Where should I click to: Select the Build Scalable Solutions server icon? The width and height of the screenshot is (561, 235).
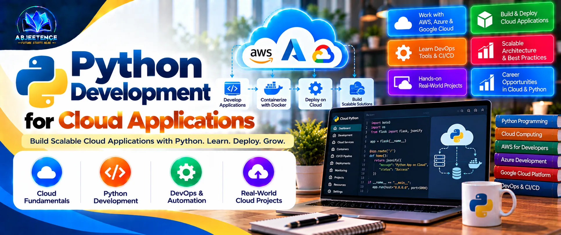(x=357, y=88)
